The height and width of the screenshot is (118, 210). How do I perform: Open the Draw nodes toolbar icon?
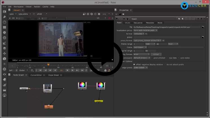[x=4, y=17]
